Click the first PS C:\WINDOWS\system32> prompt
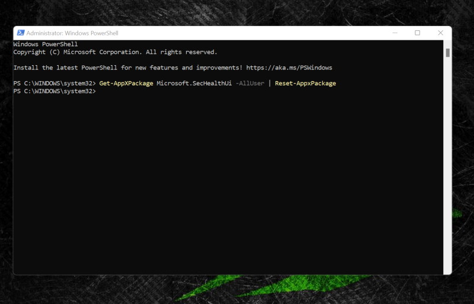Image resolution: width=474 pixels, height=304 pixels. (x=54, y=84)
